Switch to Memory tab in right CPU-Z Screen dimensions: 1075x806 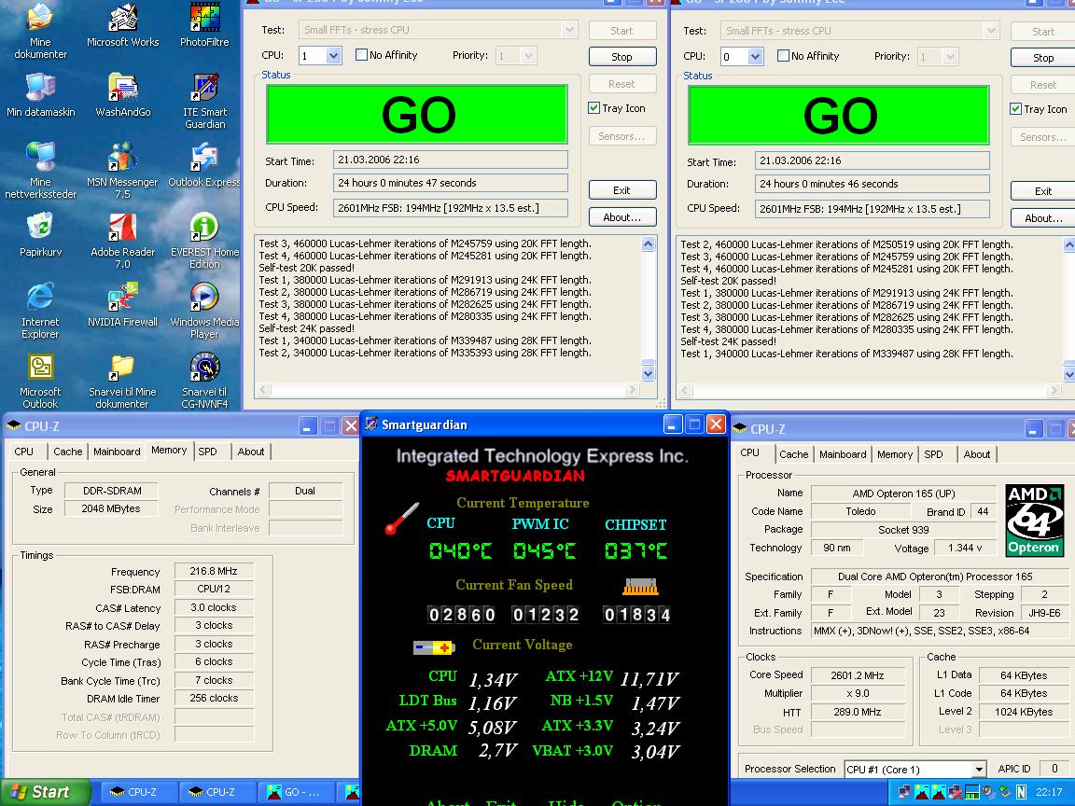pos(895,454)
